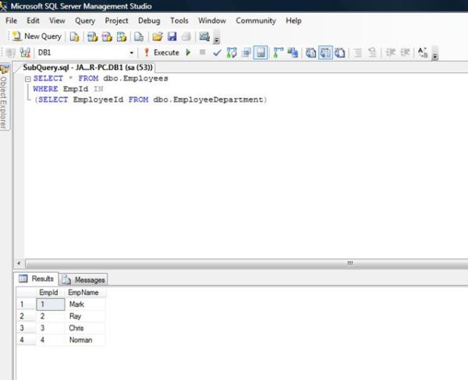Viewport: 468px width, 380px height.
Task: Uncomment the selected lines
Action: coord(372,53)
